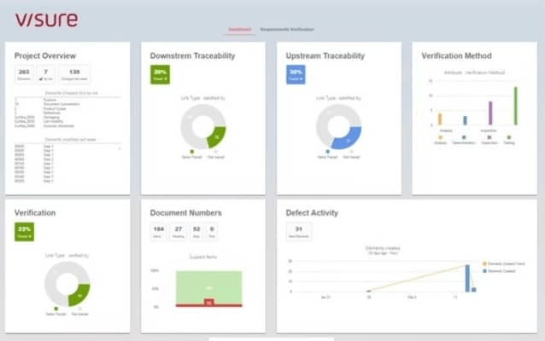The image size is (545, 341).
Task: Click the purple Inspection bar in Verification Method
Action: [490, 113]
